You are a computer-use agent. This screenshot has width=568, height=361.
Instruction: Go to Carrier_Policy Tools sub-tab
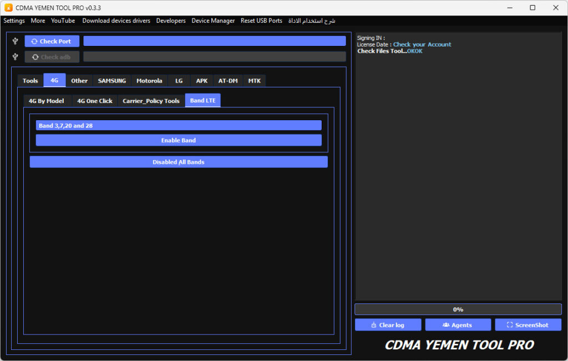[x=151, y=101]
